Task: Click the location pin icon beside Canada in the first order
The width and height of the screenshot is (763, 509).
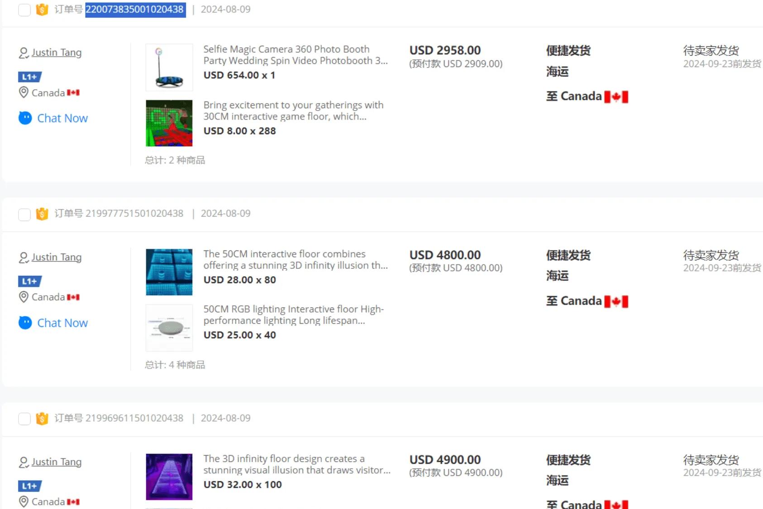Action: [24, 93]
